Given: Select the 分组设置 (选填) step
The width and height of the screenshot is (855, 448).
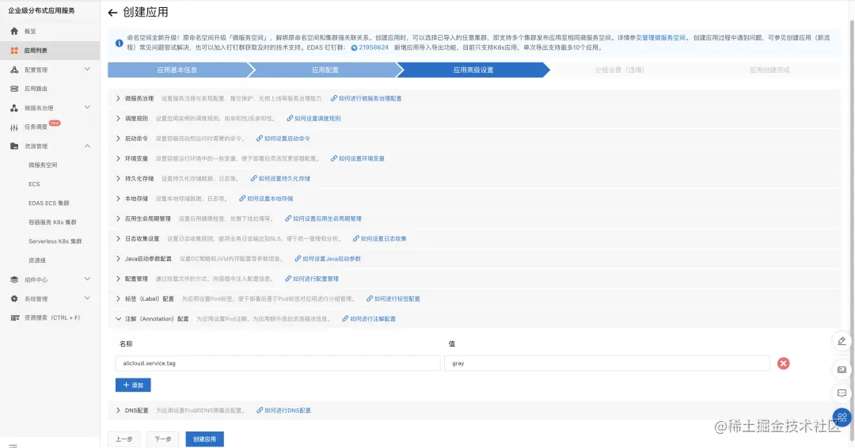Looking at the screenshot, I should 619,70.
